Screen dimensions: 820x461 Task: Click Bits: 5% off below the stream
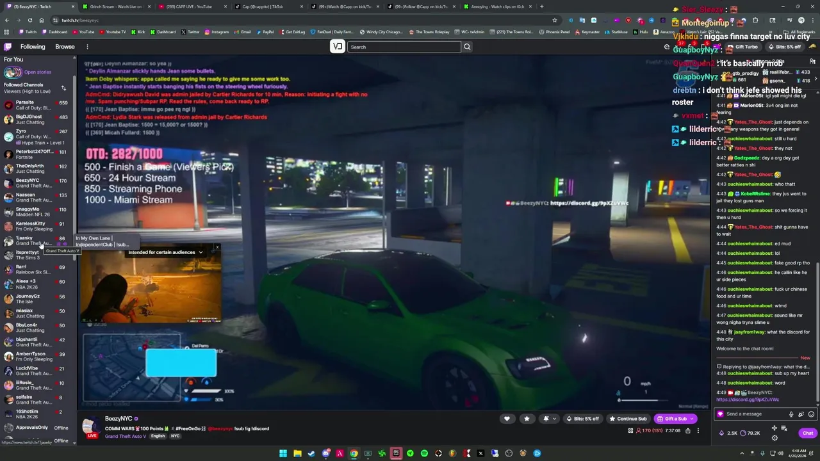(583, 419)
